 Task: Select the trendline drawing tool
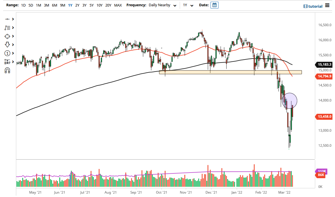(8, 19)
